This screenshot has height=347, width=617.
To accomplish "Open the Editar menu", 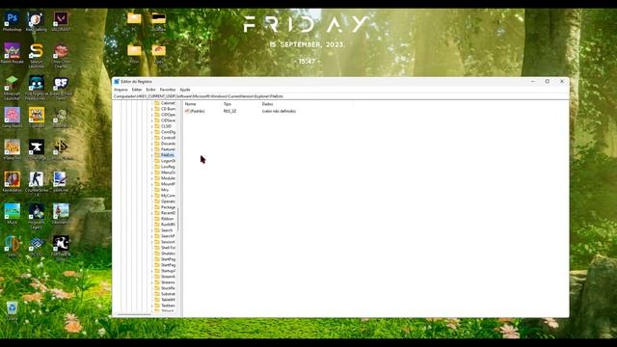I will click(137, 90).
